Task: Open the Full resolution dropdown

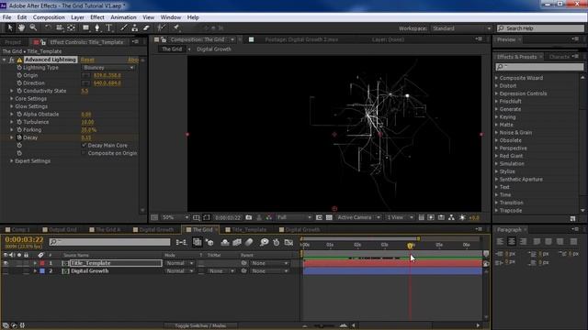Action: (294, 217)
